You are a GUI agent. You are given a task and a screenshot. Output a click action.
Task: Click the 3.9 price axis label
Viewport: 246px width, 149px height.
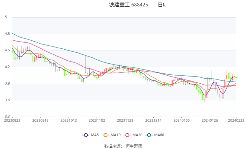7,83
